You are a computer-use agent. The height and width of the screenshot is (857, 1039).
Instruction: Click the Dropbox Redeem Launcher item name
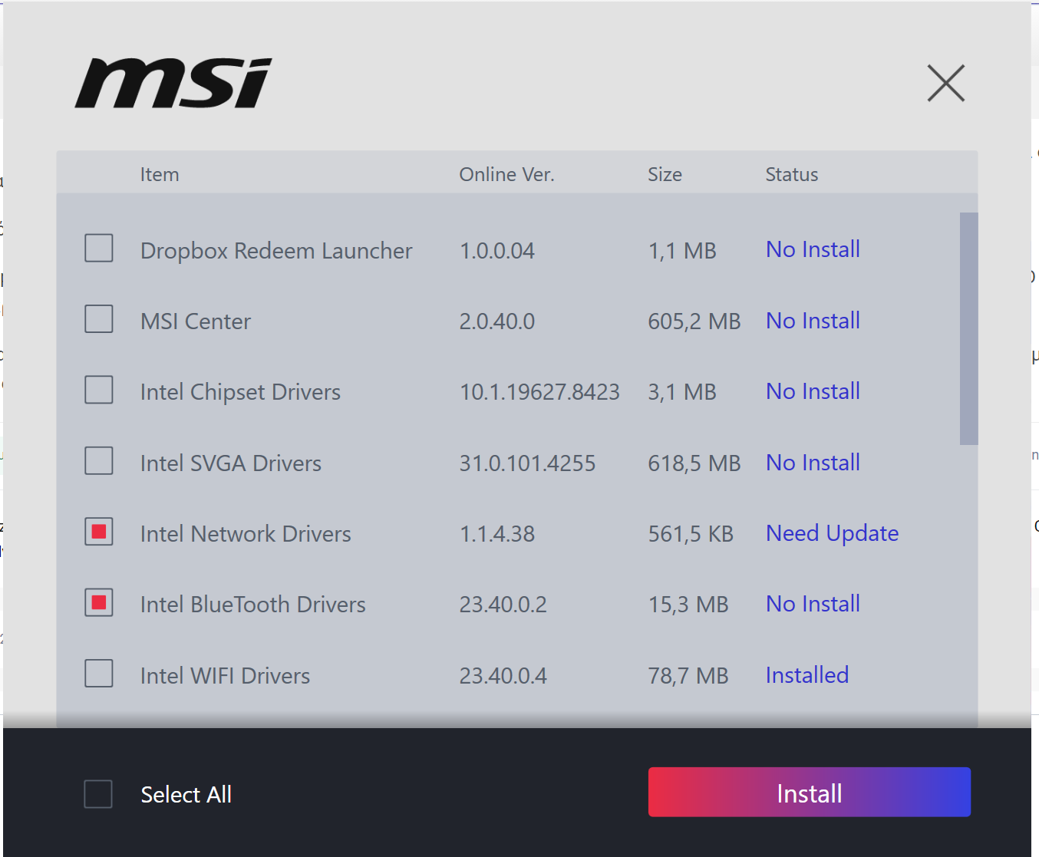(x=276, y=251)
